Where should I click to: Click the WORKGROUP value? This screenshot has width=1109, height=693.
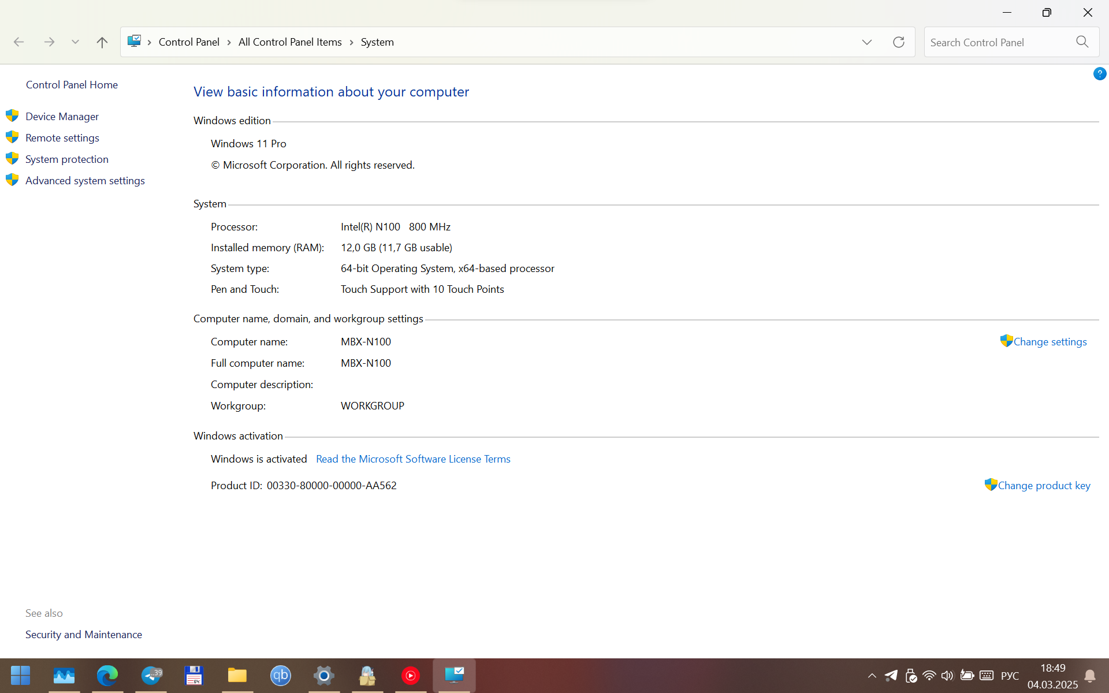pyautogui.click(x=373, y=406)
